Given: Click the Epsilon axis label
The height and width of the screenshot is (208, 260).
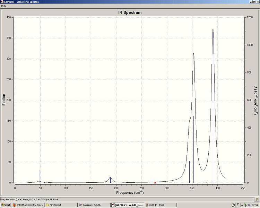Looking at the screenshot, I should pos(4,99).
